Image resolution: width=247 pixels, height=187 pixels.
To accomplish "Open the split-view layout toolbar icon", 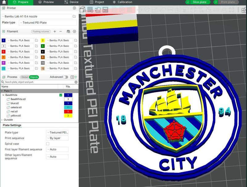I will click(105, 10).
